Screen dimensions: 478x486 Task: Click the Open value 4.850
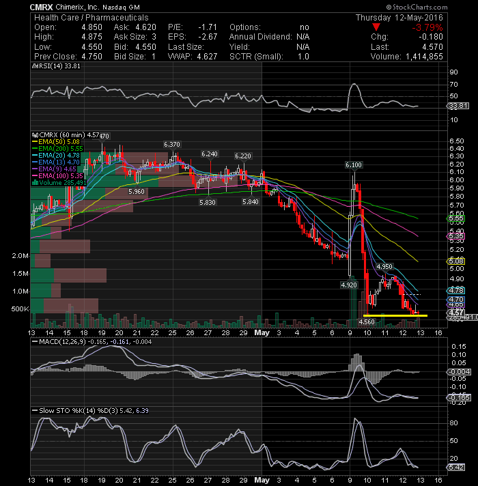(x=92, y=27)
